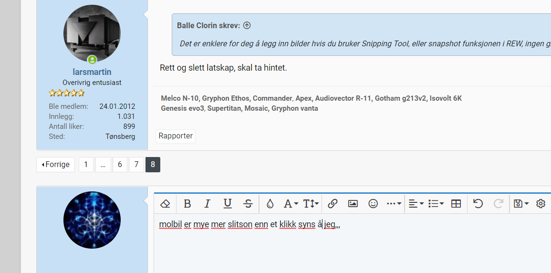The width and height of the screenshot is (551, 273).
Task: Click the 'Balle Clorin skrev:' quote header
Action: point(209,25)
